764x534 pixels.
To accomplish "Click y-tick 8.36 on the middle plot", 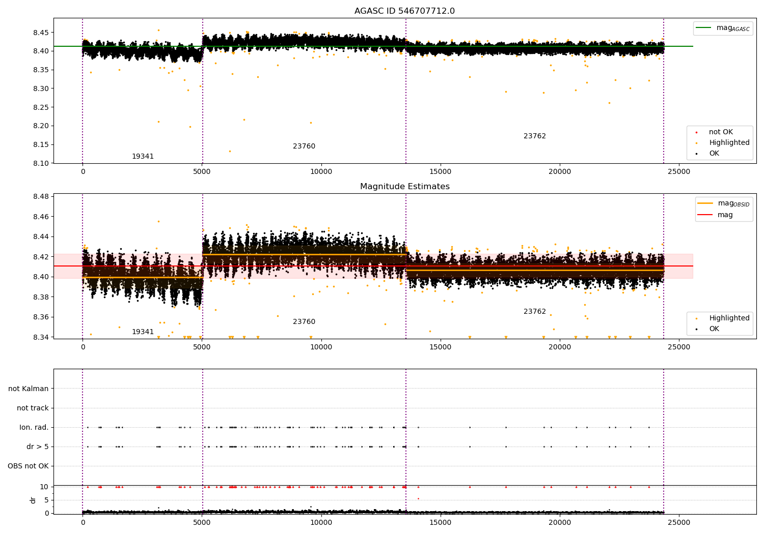I will [41, 317].
